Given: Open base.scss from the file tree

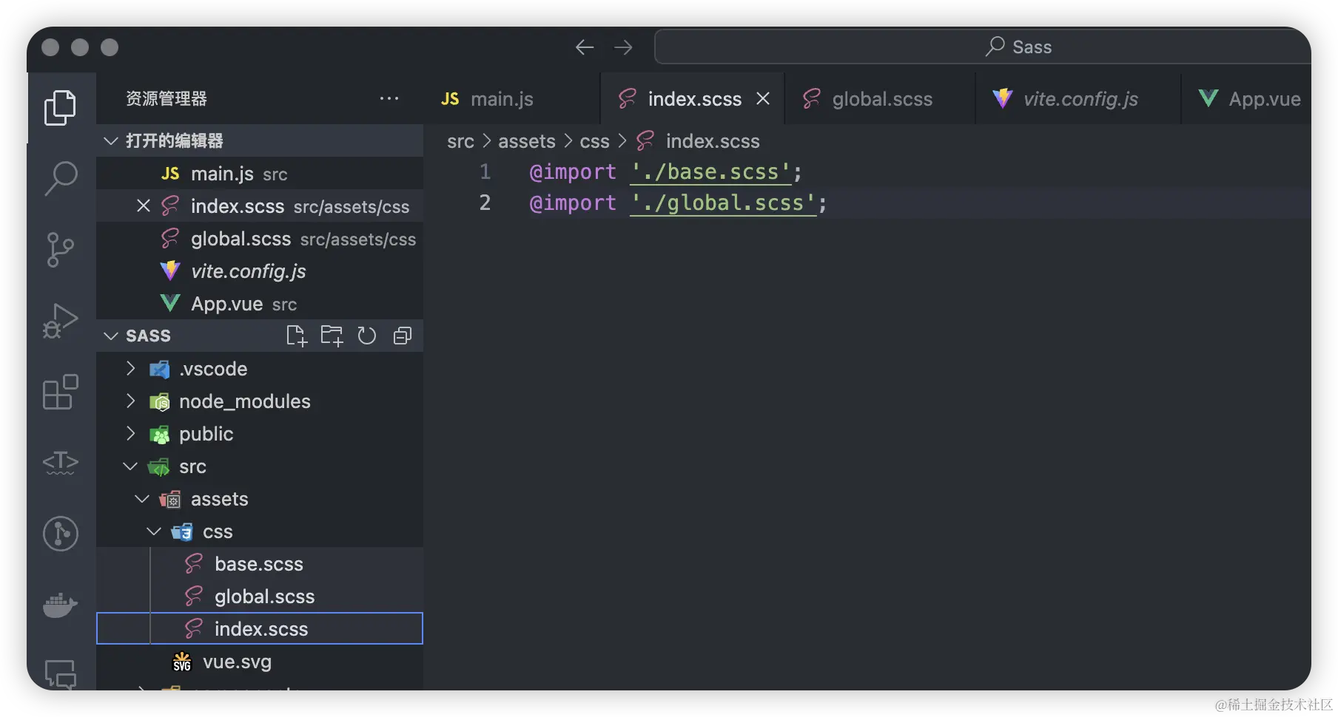Looking at the screenshot, I should (258, 564).
